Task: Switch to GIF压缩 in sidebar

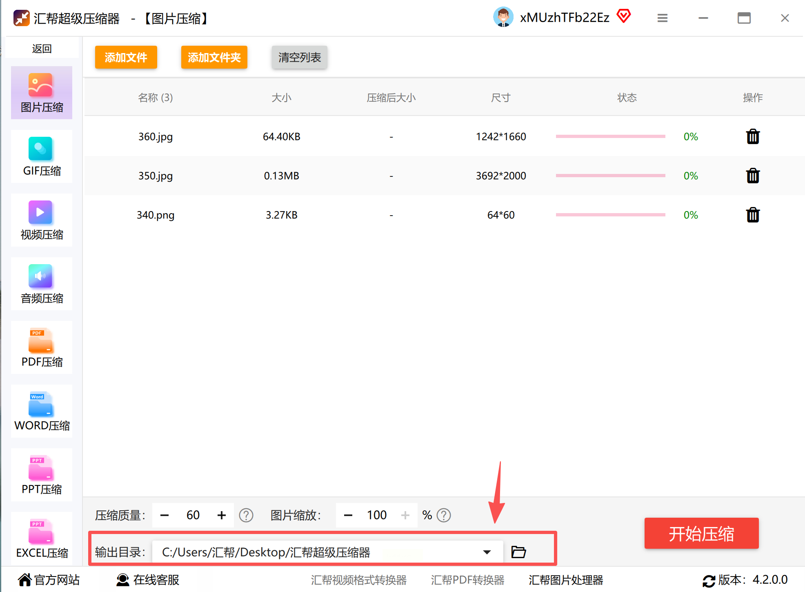Action: click(x=42, y=157)
